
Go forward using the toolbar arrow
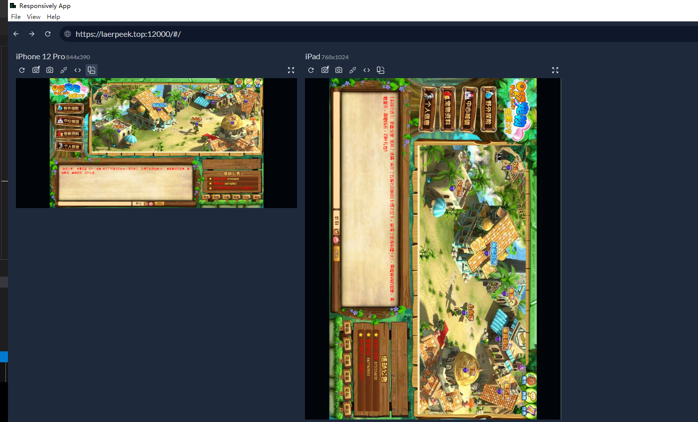(x=32, y=34)
